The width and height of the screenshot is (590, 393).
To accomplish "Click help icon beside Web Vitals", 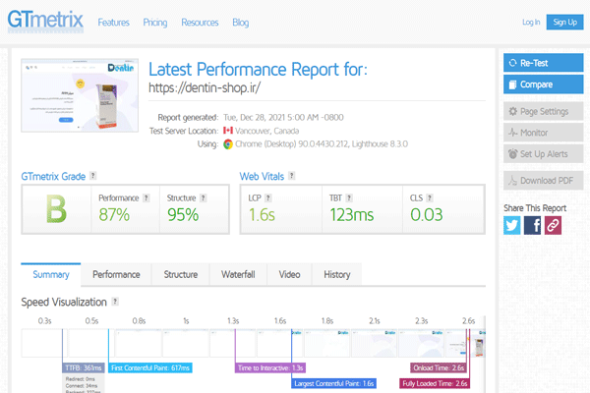I will 294,176.
